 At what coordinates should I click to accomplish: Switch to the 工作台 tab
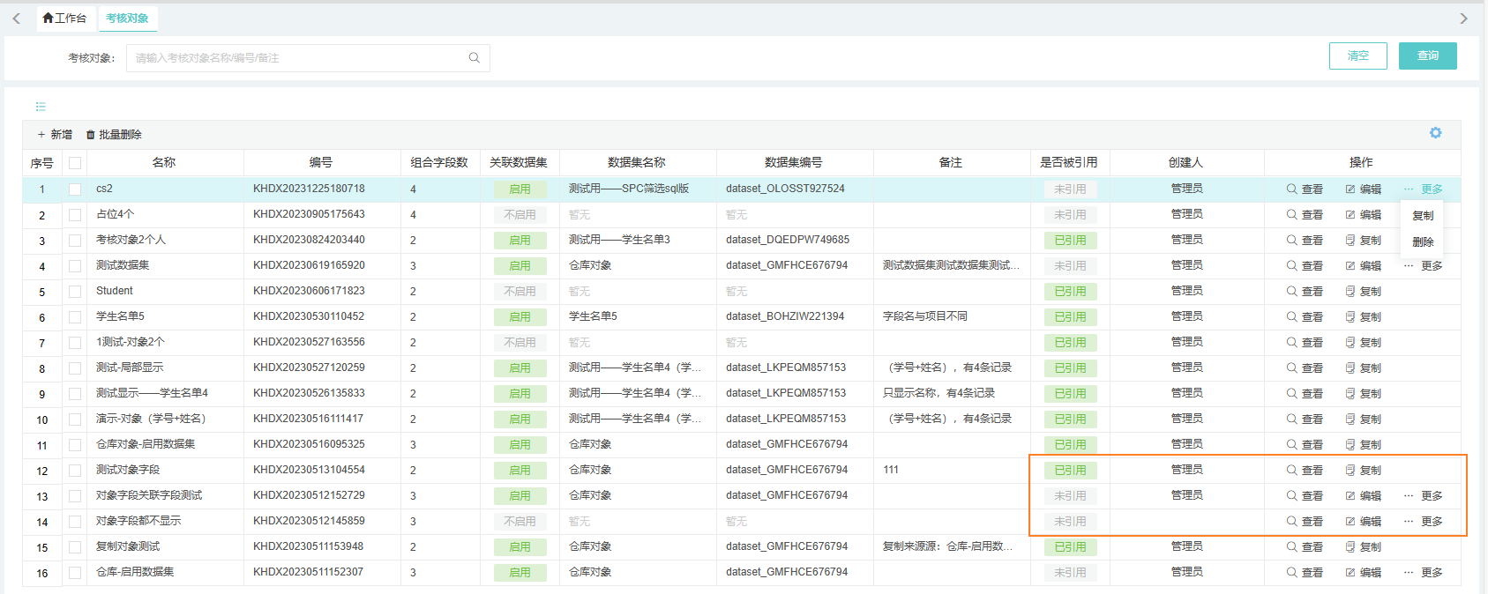pos(64,19)
